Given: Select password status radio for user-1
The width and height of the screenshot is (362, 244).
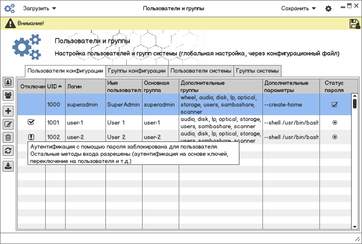Looking at the screenshot, I should [x=334, y=122].
